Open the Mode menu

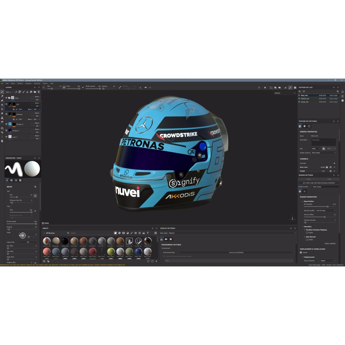(x=13, y=84)
